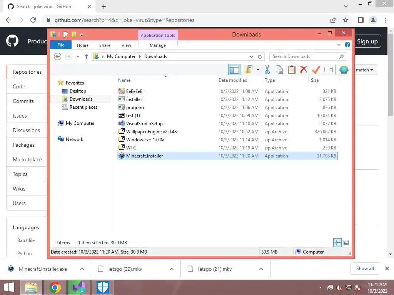Viewport: 394px width, 295px height.
Task: Click the scissors Cut icon
Action: coord(267,70)
